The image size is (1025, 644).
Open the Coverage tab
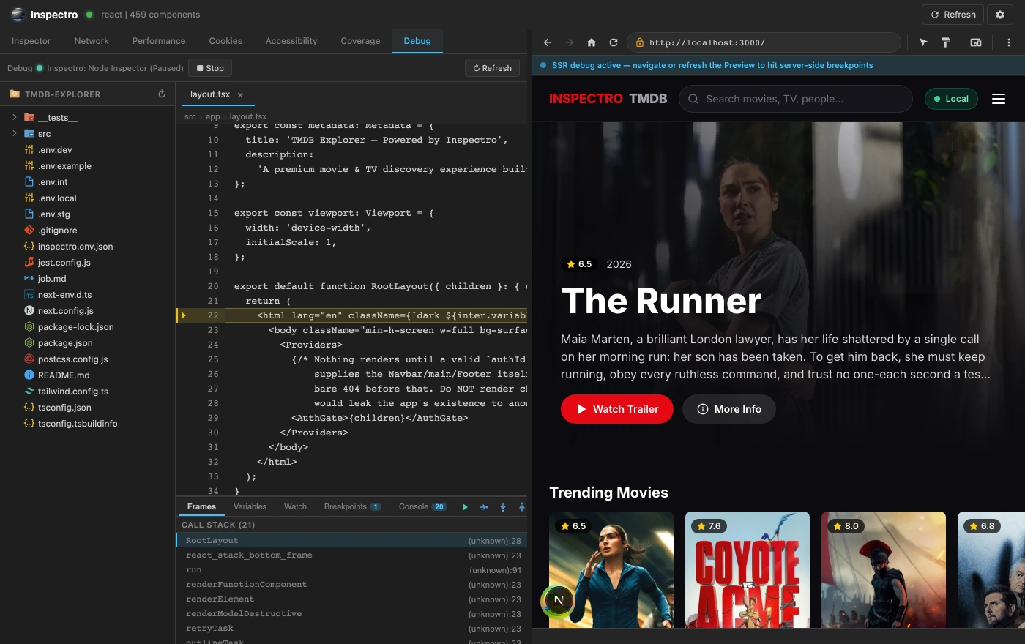coord(360,41)
